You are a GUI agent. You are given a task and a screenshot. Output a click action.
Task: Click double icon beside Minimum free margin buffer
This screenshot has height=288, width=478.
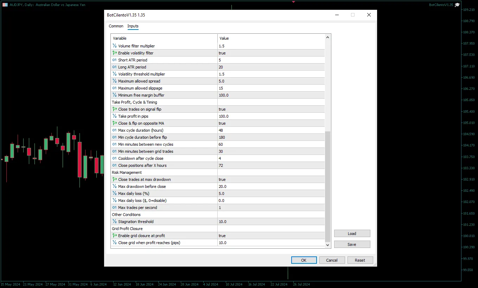114,95
